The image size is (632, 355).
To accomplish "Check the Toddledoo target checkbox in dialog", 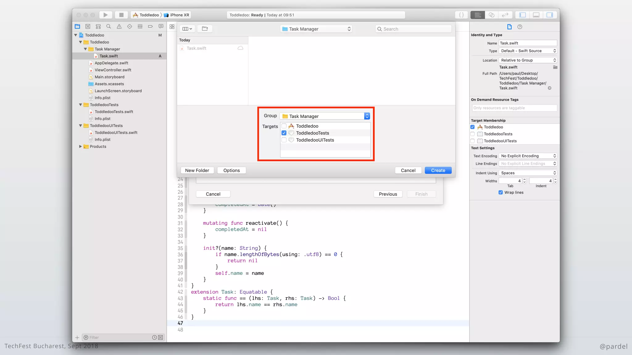I will tap(284, 126).
